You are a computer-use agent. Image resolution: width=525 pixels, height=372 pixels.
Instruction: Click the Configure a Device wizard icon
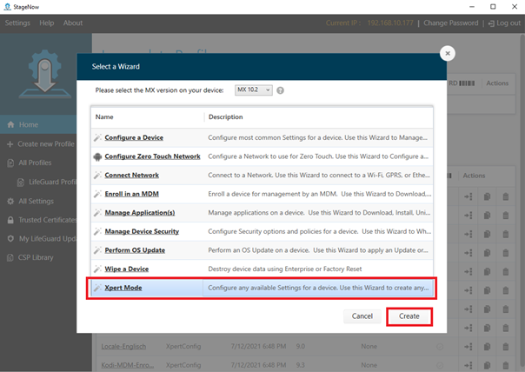97,138
